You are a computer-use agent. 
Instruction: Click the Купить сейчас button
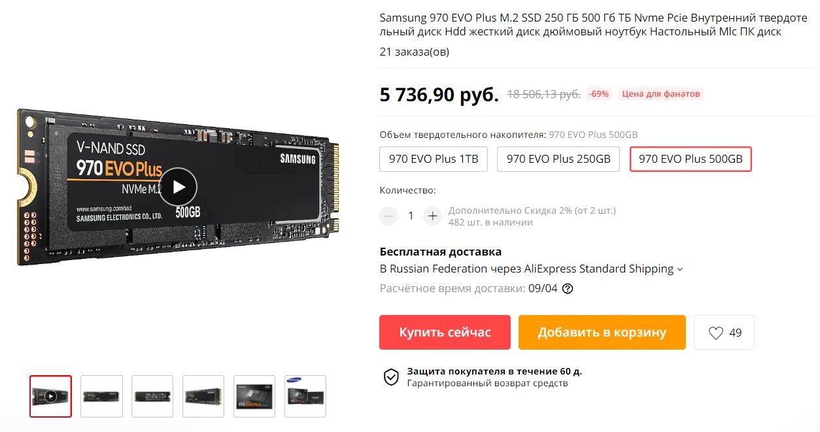(445, 333)
